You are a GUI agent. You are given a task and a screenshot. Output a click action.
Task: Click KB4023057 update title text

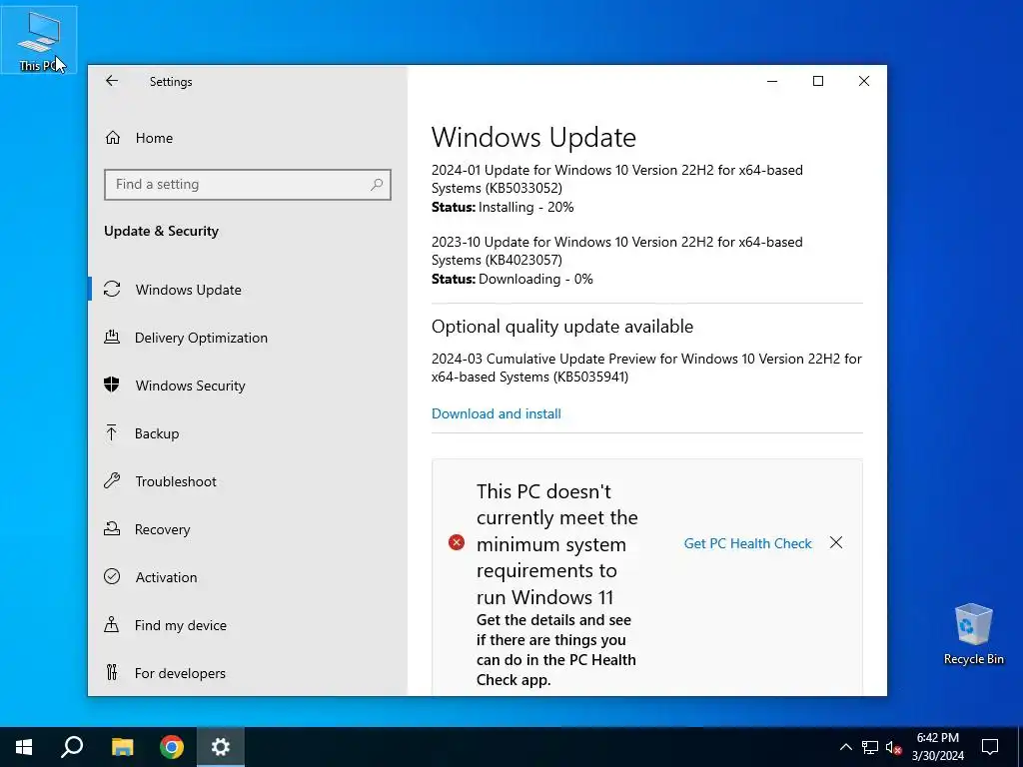pos(616,251)
